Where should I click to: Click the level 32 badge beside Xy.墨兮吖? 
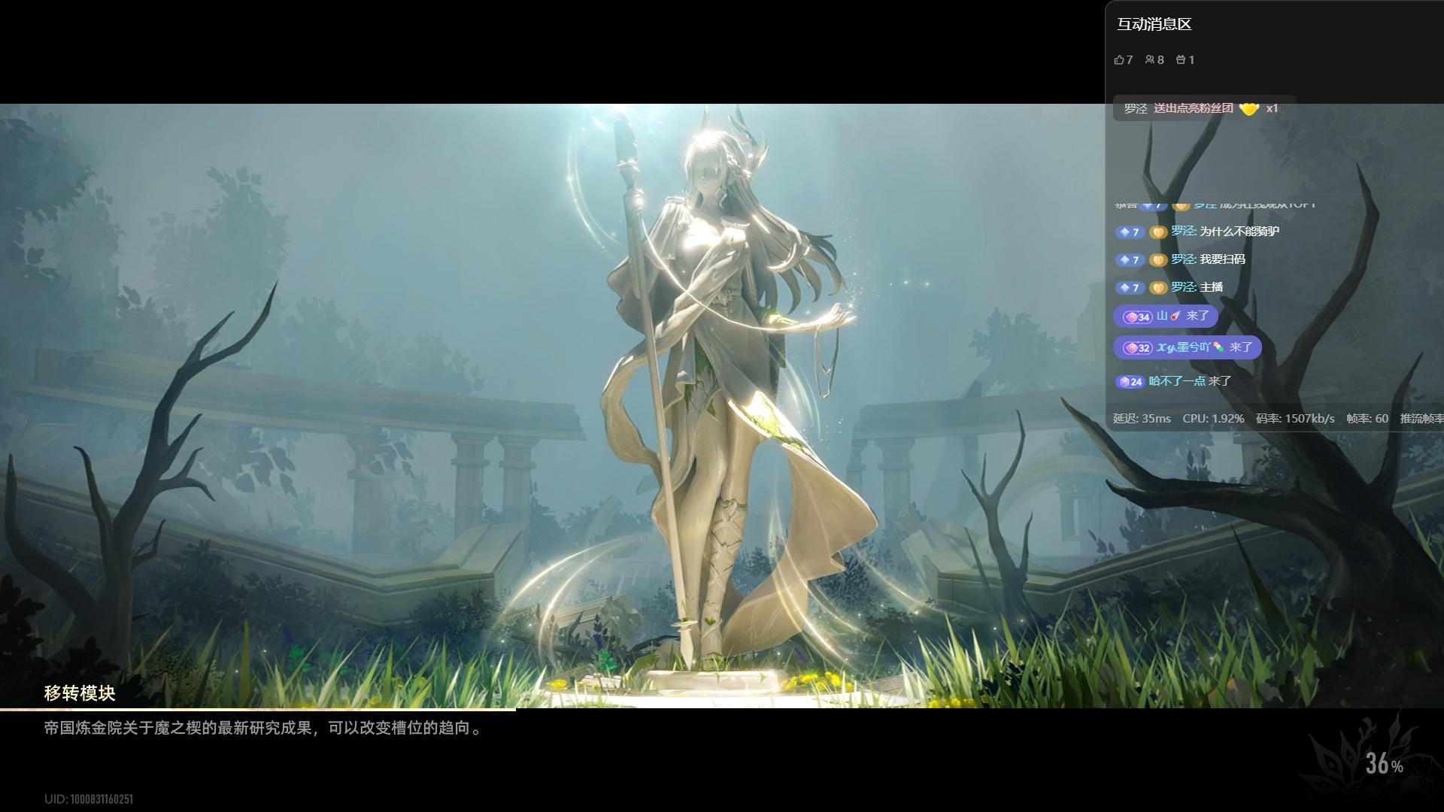[x=1137, y=348]
